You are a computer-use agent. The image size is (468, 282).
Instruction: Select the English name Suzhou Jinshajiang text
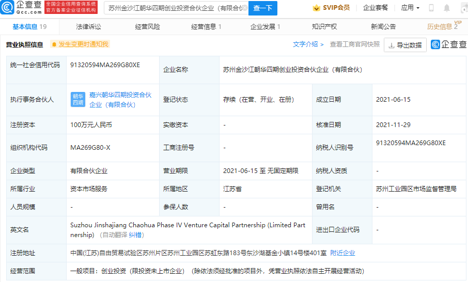tap(188, 230)
